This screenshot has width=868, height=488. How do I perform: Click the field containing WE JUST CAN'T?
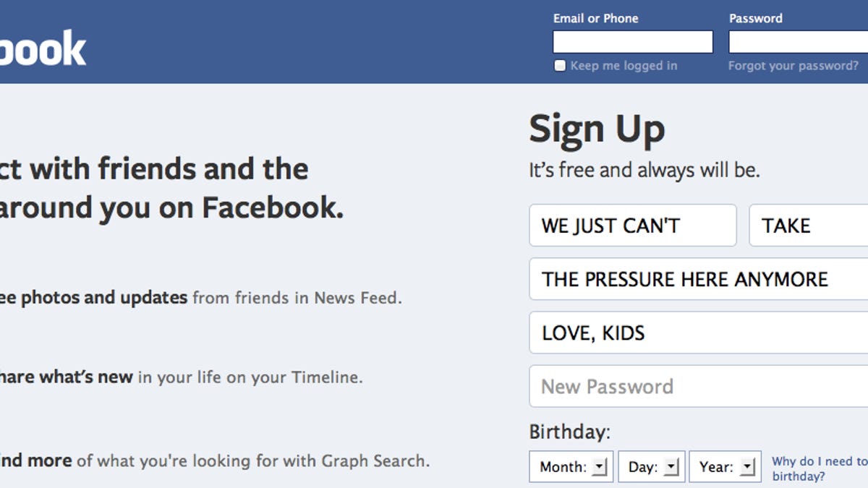click(x=633, y=226)
